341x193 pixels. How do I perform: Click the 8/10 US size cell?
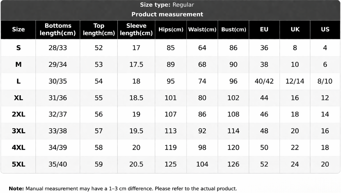[x=325, y=81]
